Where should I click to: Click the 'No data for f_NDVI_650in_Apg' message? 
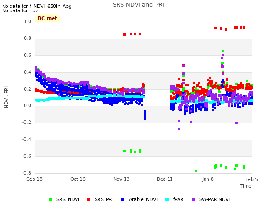coord(37,6)
